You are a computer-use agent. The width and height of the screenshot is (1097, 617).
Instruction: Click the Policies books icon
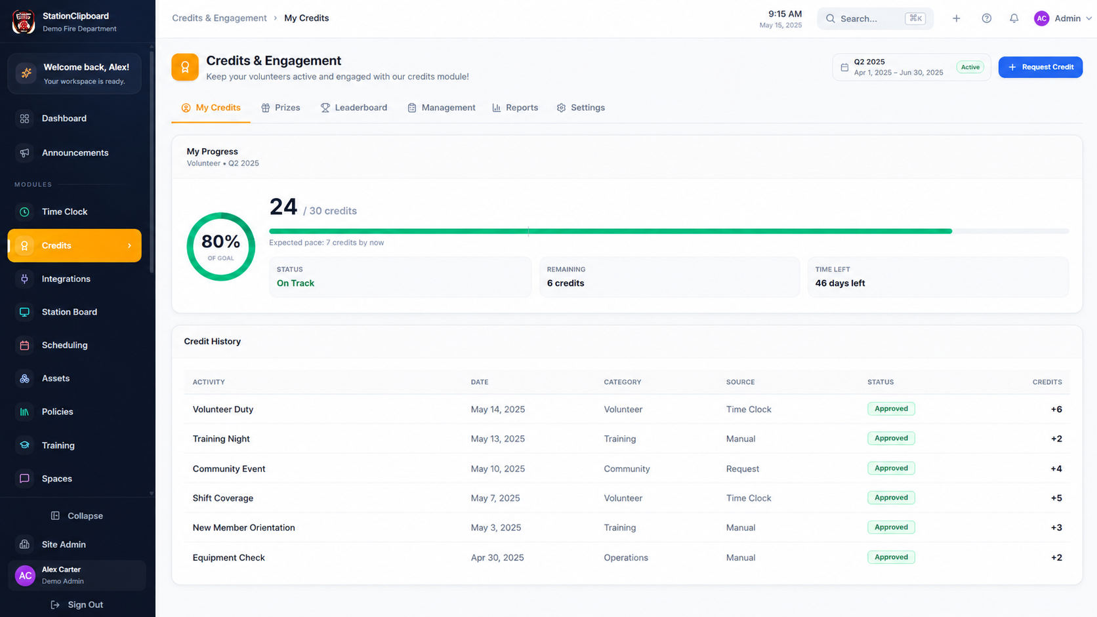24,412
